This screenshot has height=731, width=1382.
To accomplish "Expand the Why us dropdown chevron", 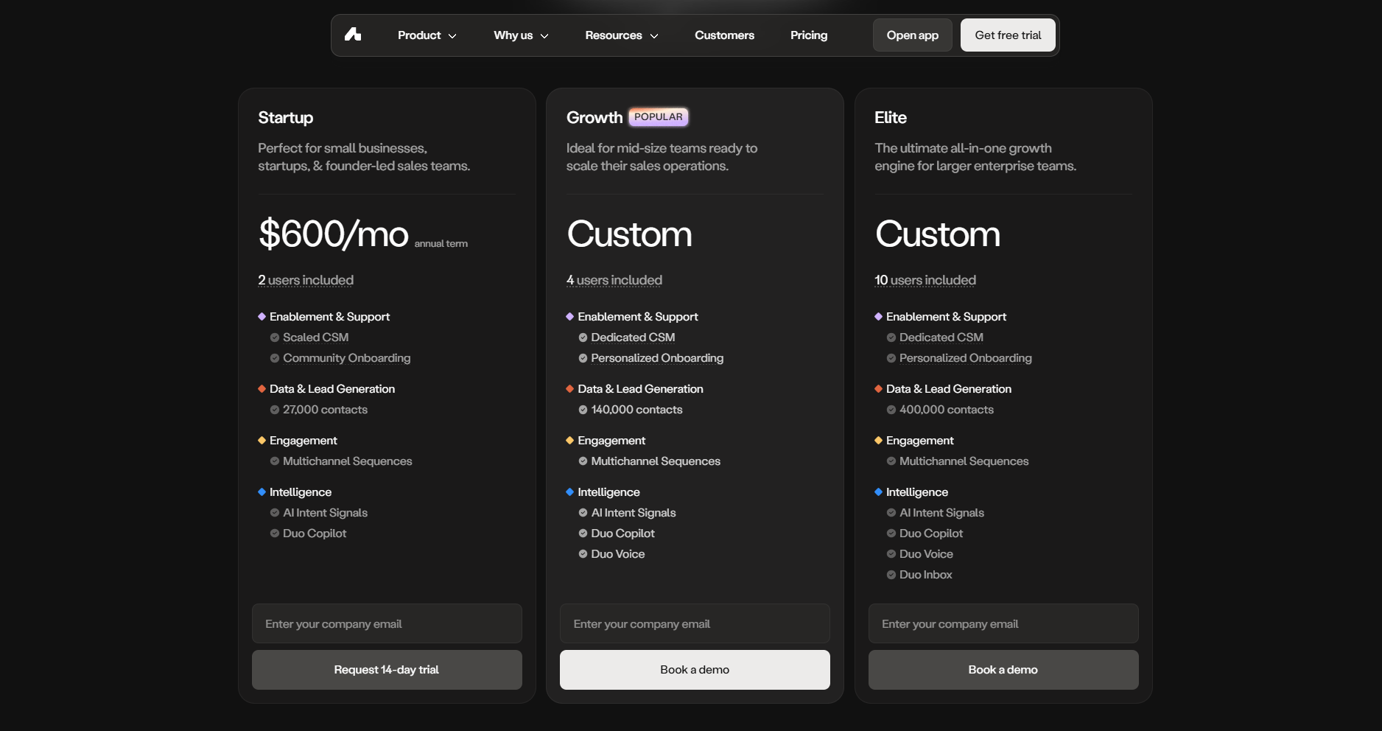I will (544, 35).
